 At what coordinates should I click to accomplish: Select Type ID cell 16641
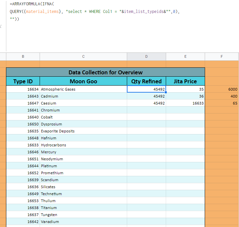click(x=23, y=110)
